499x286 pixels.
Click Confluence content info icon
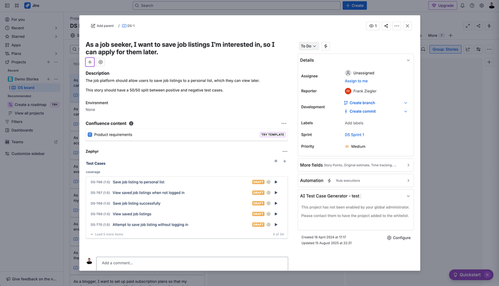131,123
